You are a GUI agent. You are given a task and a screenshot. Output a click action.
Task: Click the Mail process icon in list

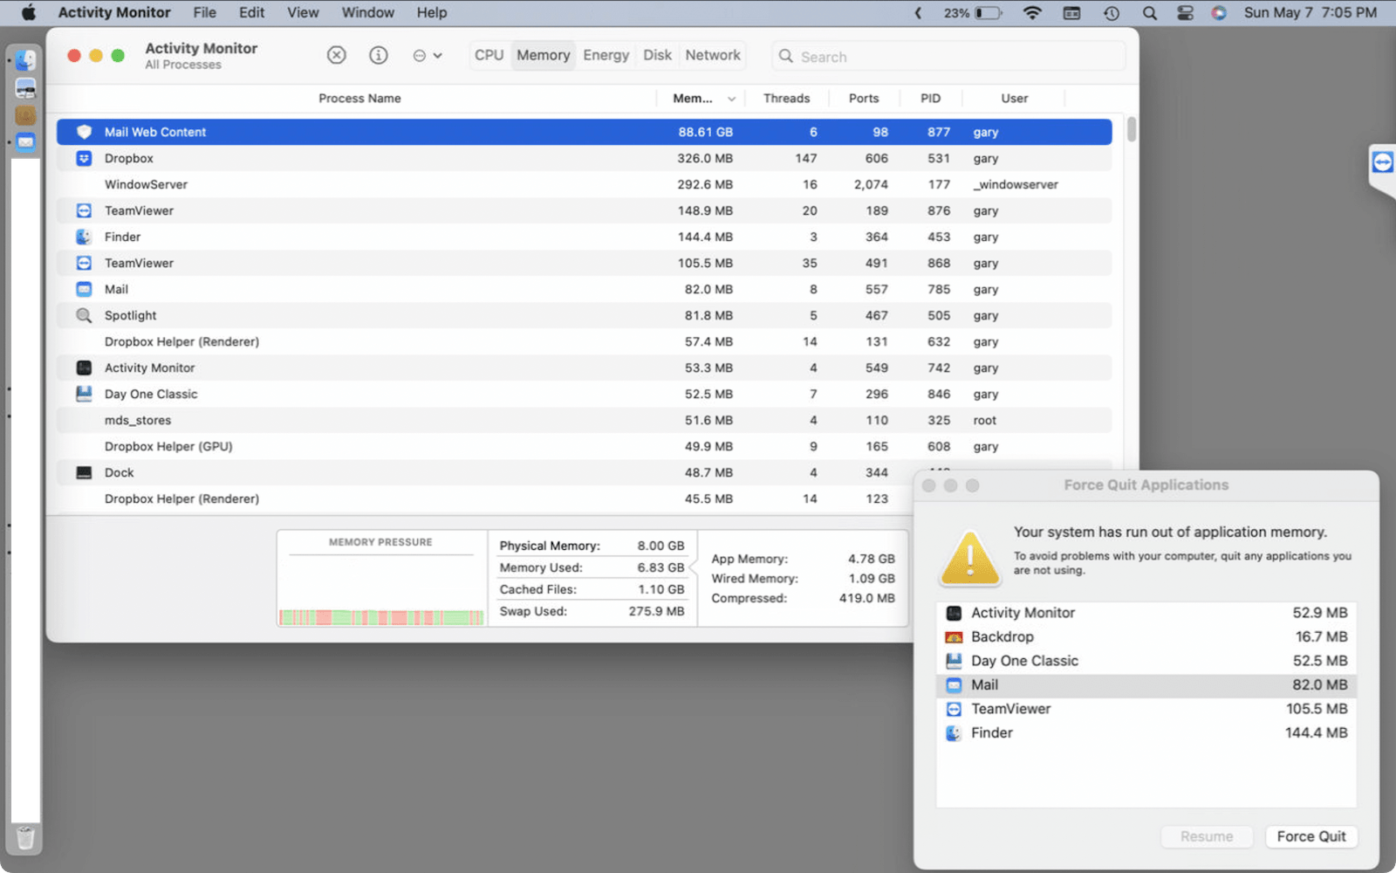(x=84, y=289)
